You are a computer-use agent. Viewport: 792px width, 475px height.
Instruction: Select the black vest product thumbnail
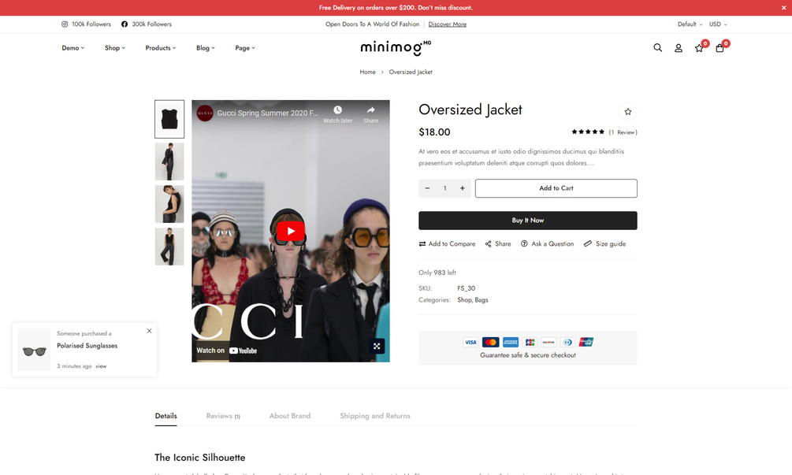169,119
